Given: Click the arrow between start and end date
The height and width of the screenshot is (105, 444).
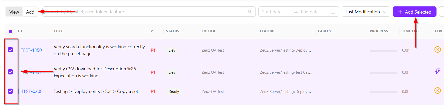Looking at the screenshot, I should tap(296, 12).
